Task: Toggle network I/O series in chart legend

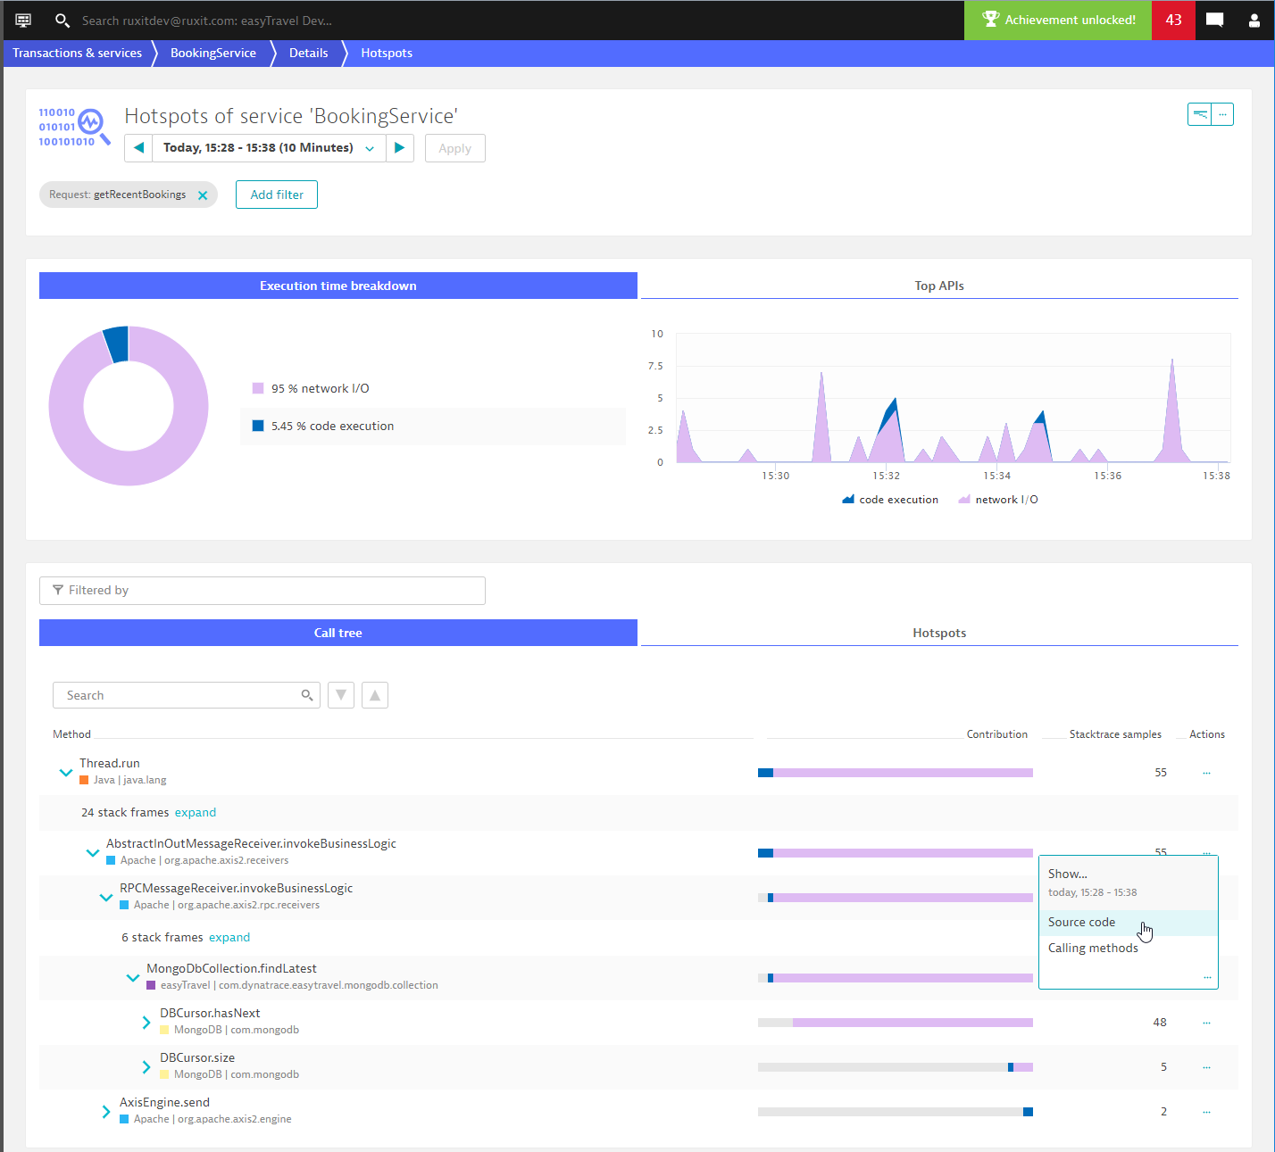Action: pyautogui.click(x=998, y=500)
